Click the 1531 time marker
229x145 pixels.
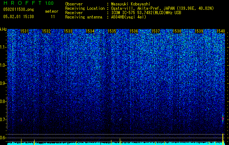coord(24,31)
